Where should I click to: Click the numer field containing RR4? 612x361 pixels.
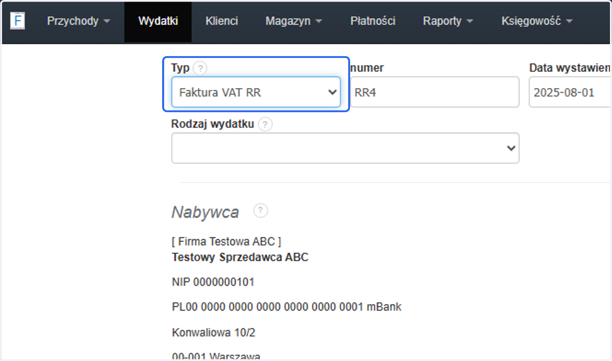[435, 92]
